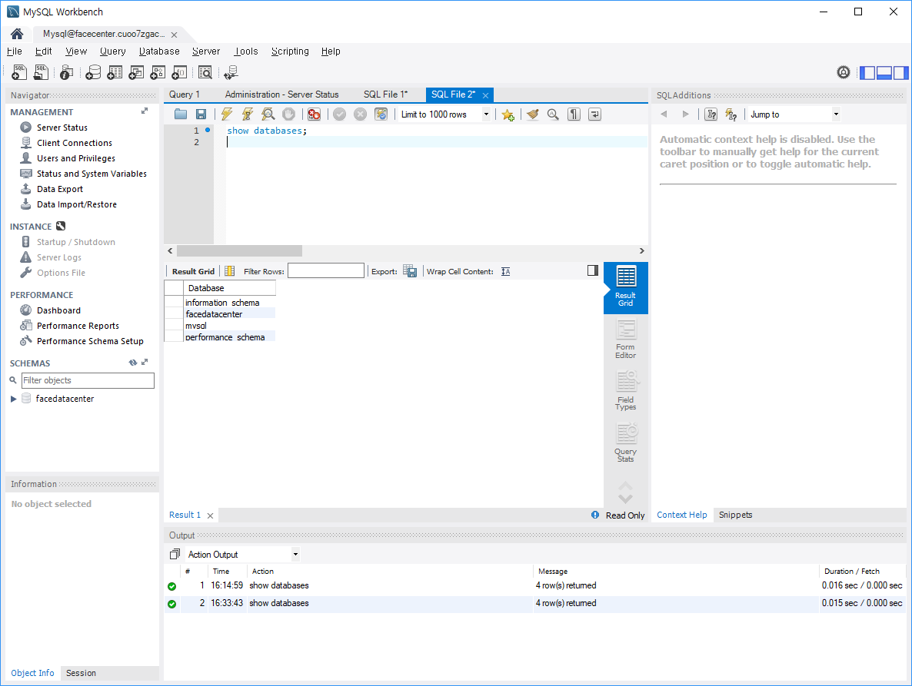Create a new table toolbar icon

click(115, 72)
